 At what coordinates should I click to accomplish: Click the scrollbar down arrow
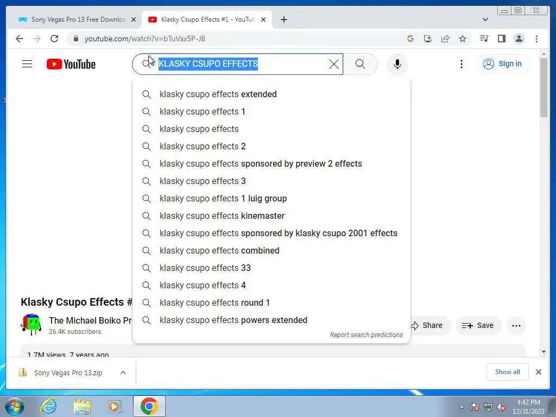[544, 352]
